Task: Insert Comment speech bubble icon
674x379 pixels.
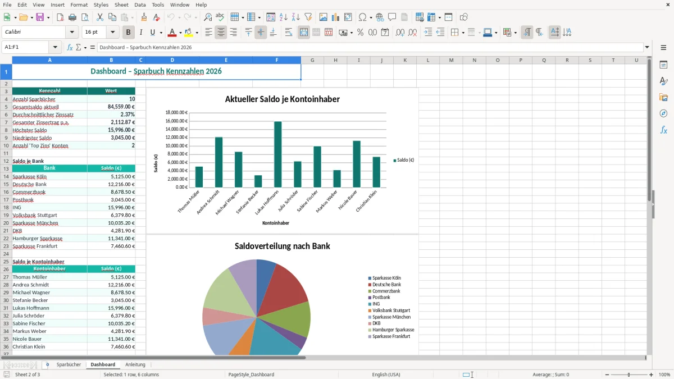Action: (392, 17)
